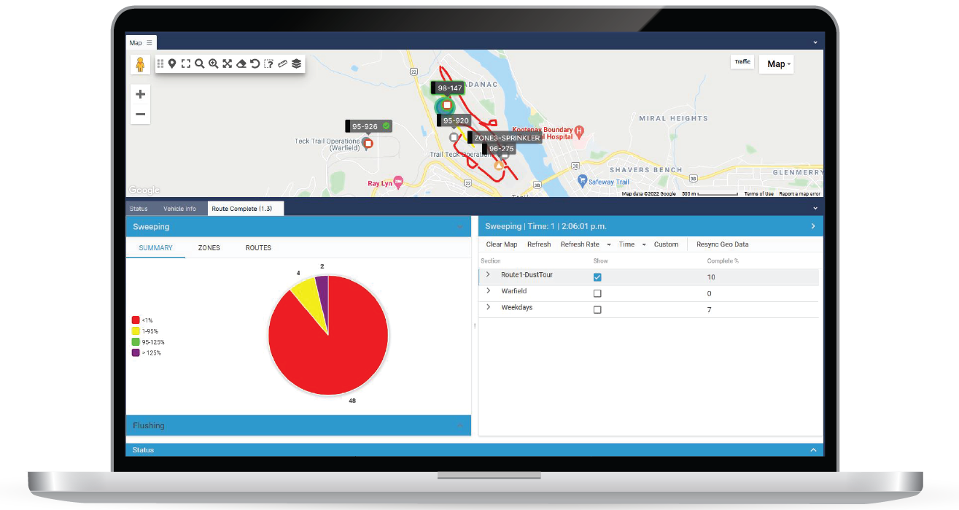Screen dimensions: 959x510
Task: Click the Refresh button
Action: point(539,244)
